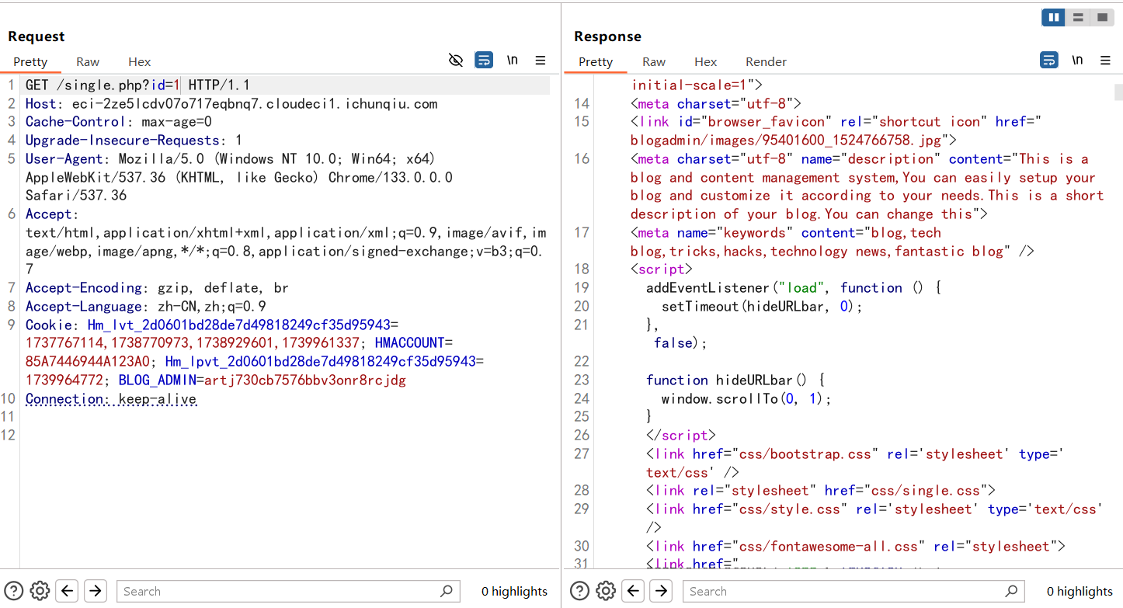Toggle word wrap in Request panel
This screenshot has width=1123, height=608.
pyautogui.click(x=484, y=61)
